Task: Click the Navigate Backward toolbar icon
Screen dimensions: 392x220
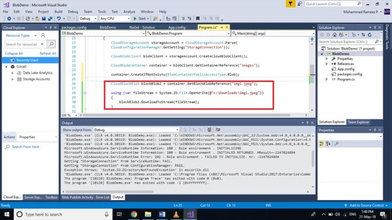Action: pyautogui.click(x=9, y=19)
